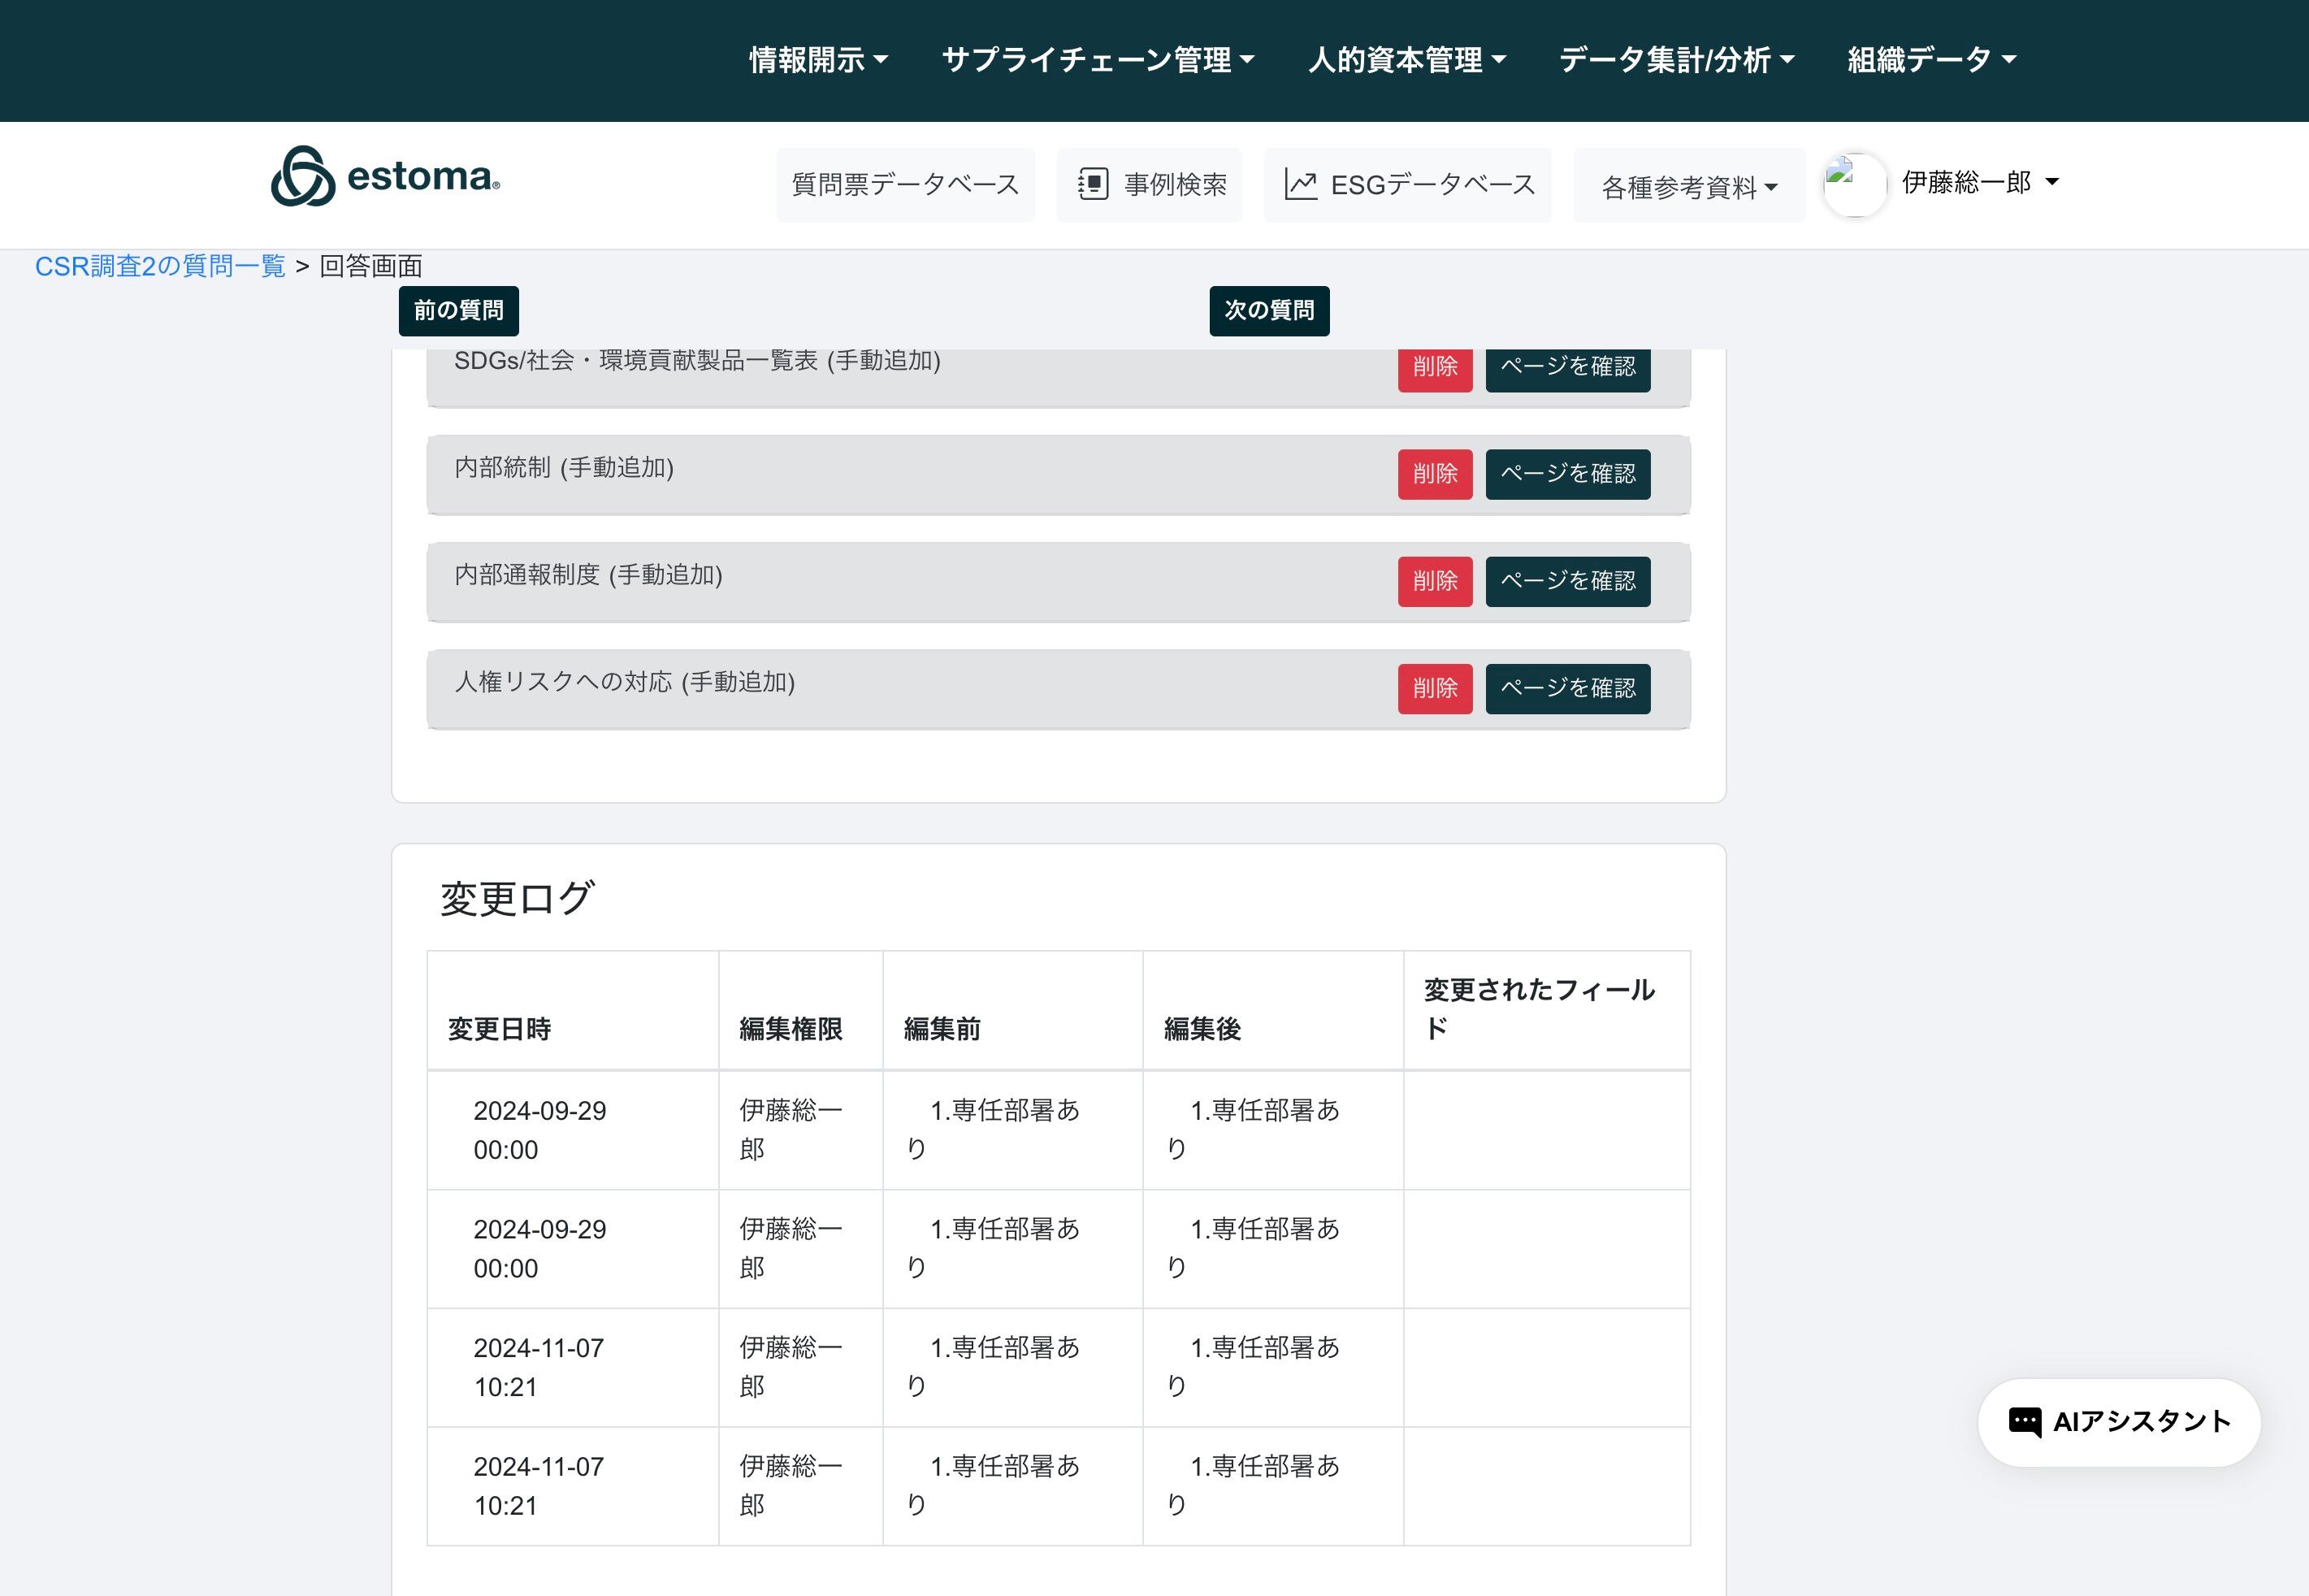Expand サプライチェーン管理 dropdown
Image resolution: width=2309 pixels, height=1596 pixels.
click(x=1098, y=60)
